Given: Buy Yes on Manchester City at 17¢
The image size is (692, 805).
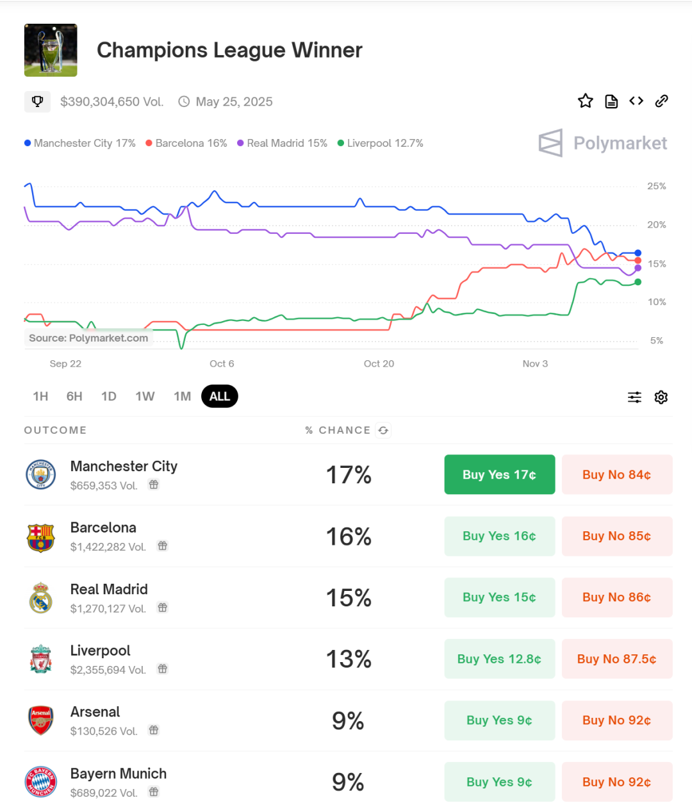Looking at the screenshot, I should (x=499, y=475).
